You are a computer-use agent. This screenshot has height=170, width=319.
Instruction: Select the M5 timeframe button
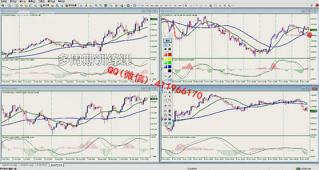click(x=147, y=6)
